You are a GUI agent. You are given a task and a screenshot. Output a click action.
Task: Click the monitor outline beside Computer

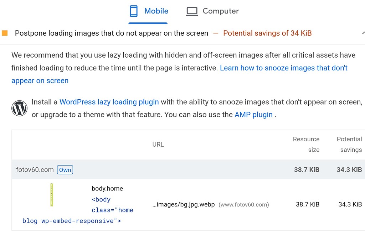point(191,11)
